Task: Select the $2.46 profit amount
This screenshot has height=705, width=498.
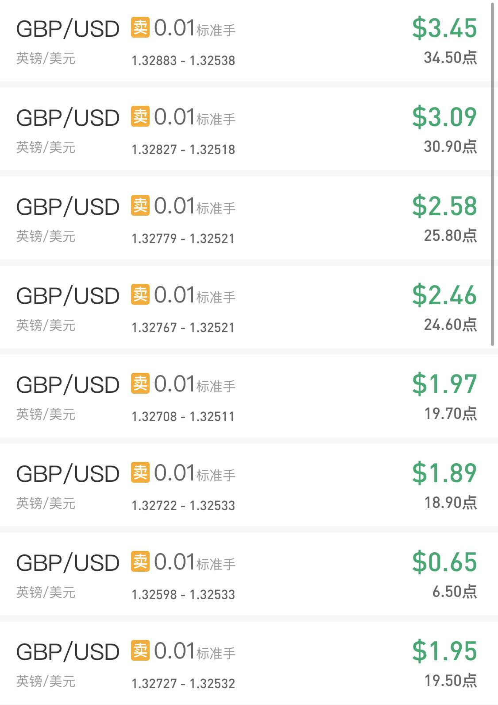Action: [x=444, y=295]
